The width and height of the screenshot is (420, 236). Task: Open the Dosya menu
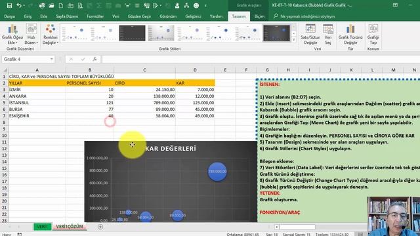pyautogui.click(x=9, y=16)
